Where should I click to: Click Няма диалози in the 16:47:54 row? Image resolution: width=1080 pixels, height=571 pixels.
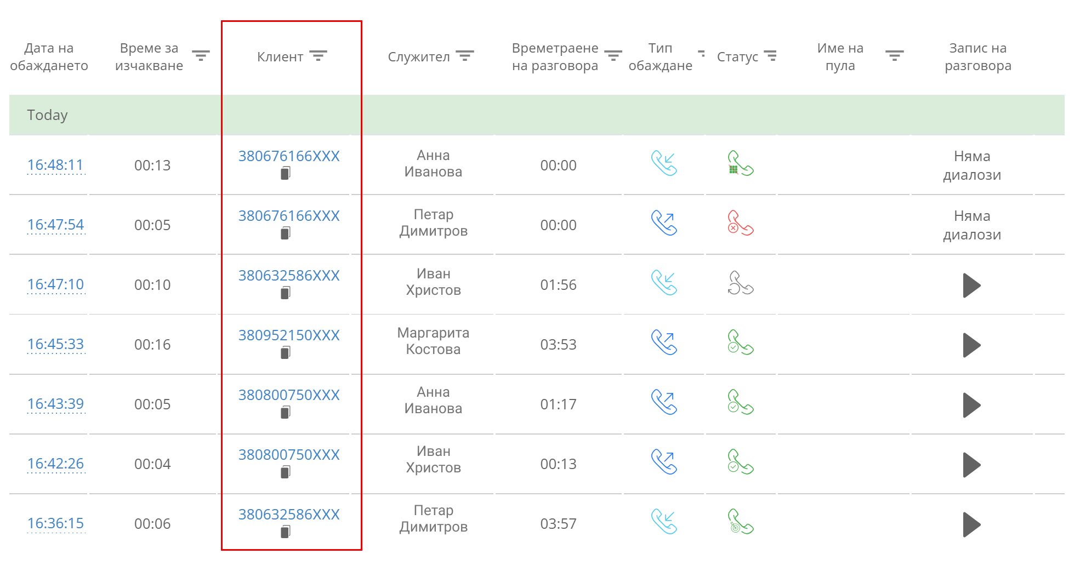point(972,225)
